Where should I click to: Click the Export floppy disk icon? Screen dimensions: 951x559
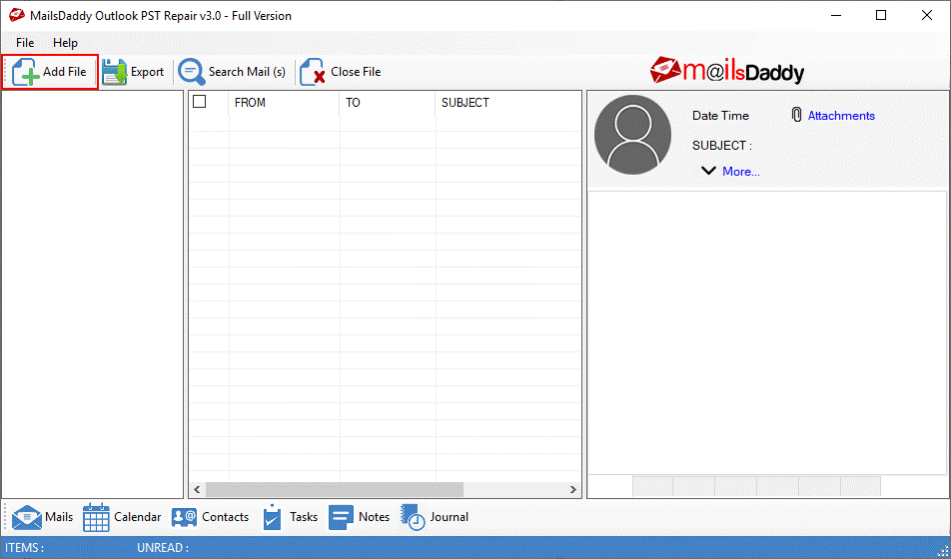coord(114,72)
